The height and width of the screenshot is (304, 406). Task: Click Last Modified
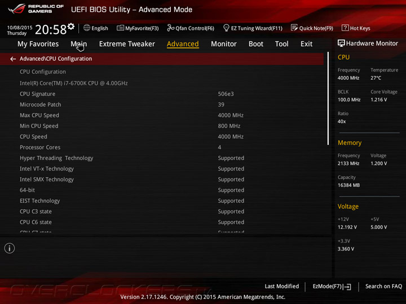pyautogui.click(x=282, y=286)
